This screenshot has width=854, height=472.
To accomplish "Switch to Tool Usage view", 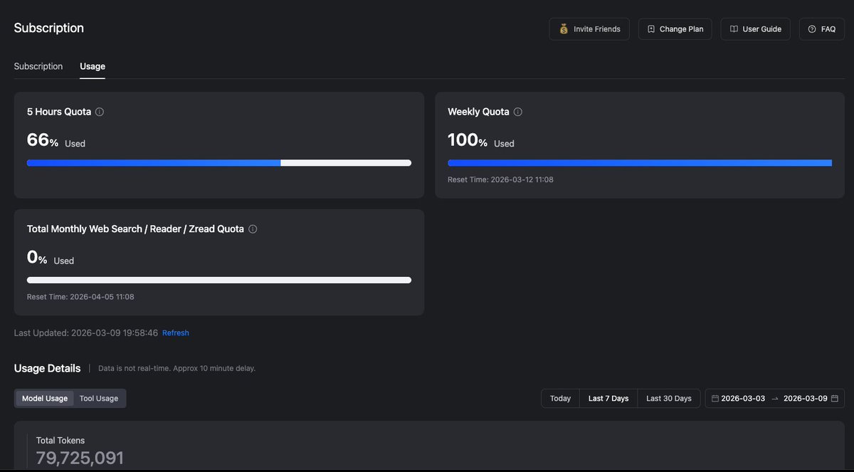I will pos(99,399).
